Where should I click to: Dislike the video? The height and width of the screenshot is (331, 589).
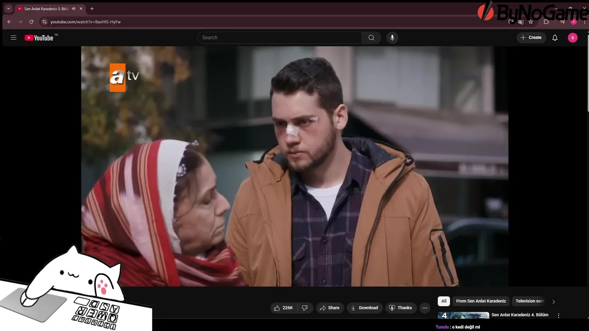pos(305,308)
